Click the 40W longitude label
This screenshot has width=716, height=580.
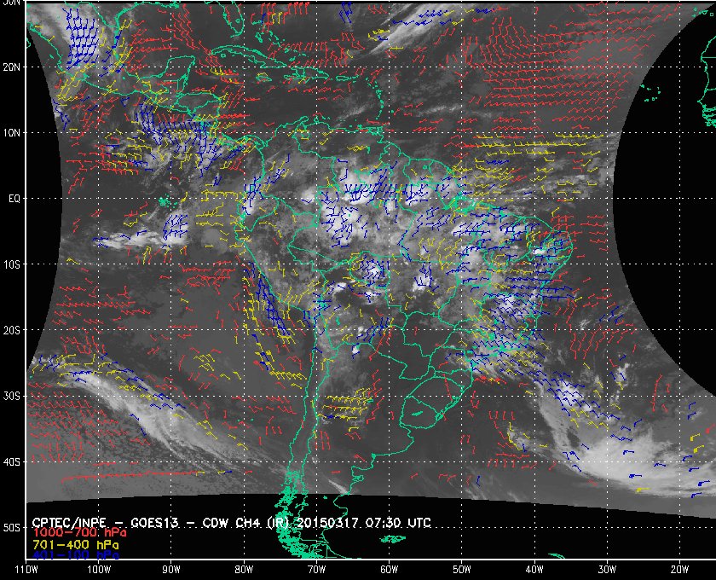coord(534,570)
